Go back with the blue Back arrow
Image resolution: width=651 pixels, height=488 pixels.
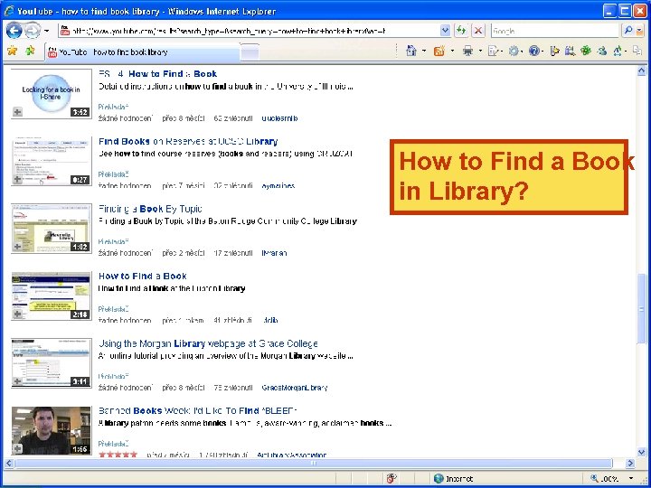point(14,31)
